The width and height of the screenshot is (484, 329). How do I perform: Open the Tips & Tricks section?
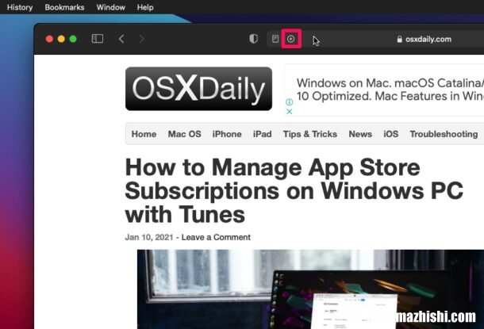[x=310, y=134]
